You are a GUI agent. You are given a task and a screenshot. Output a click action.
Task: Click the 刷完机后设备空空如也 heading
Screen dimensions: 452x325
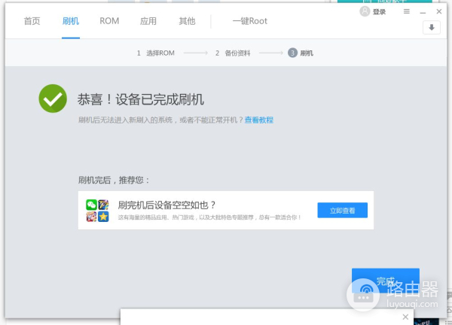(x=166, y=205)
